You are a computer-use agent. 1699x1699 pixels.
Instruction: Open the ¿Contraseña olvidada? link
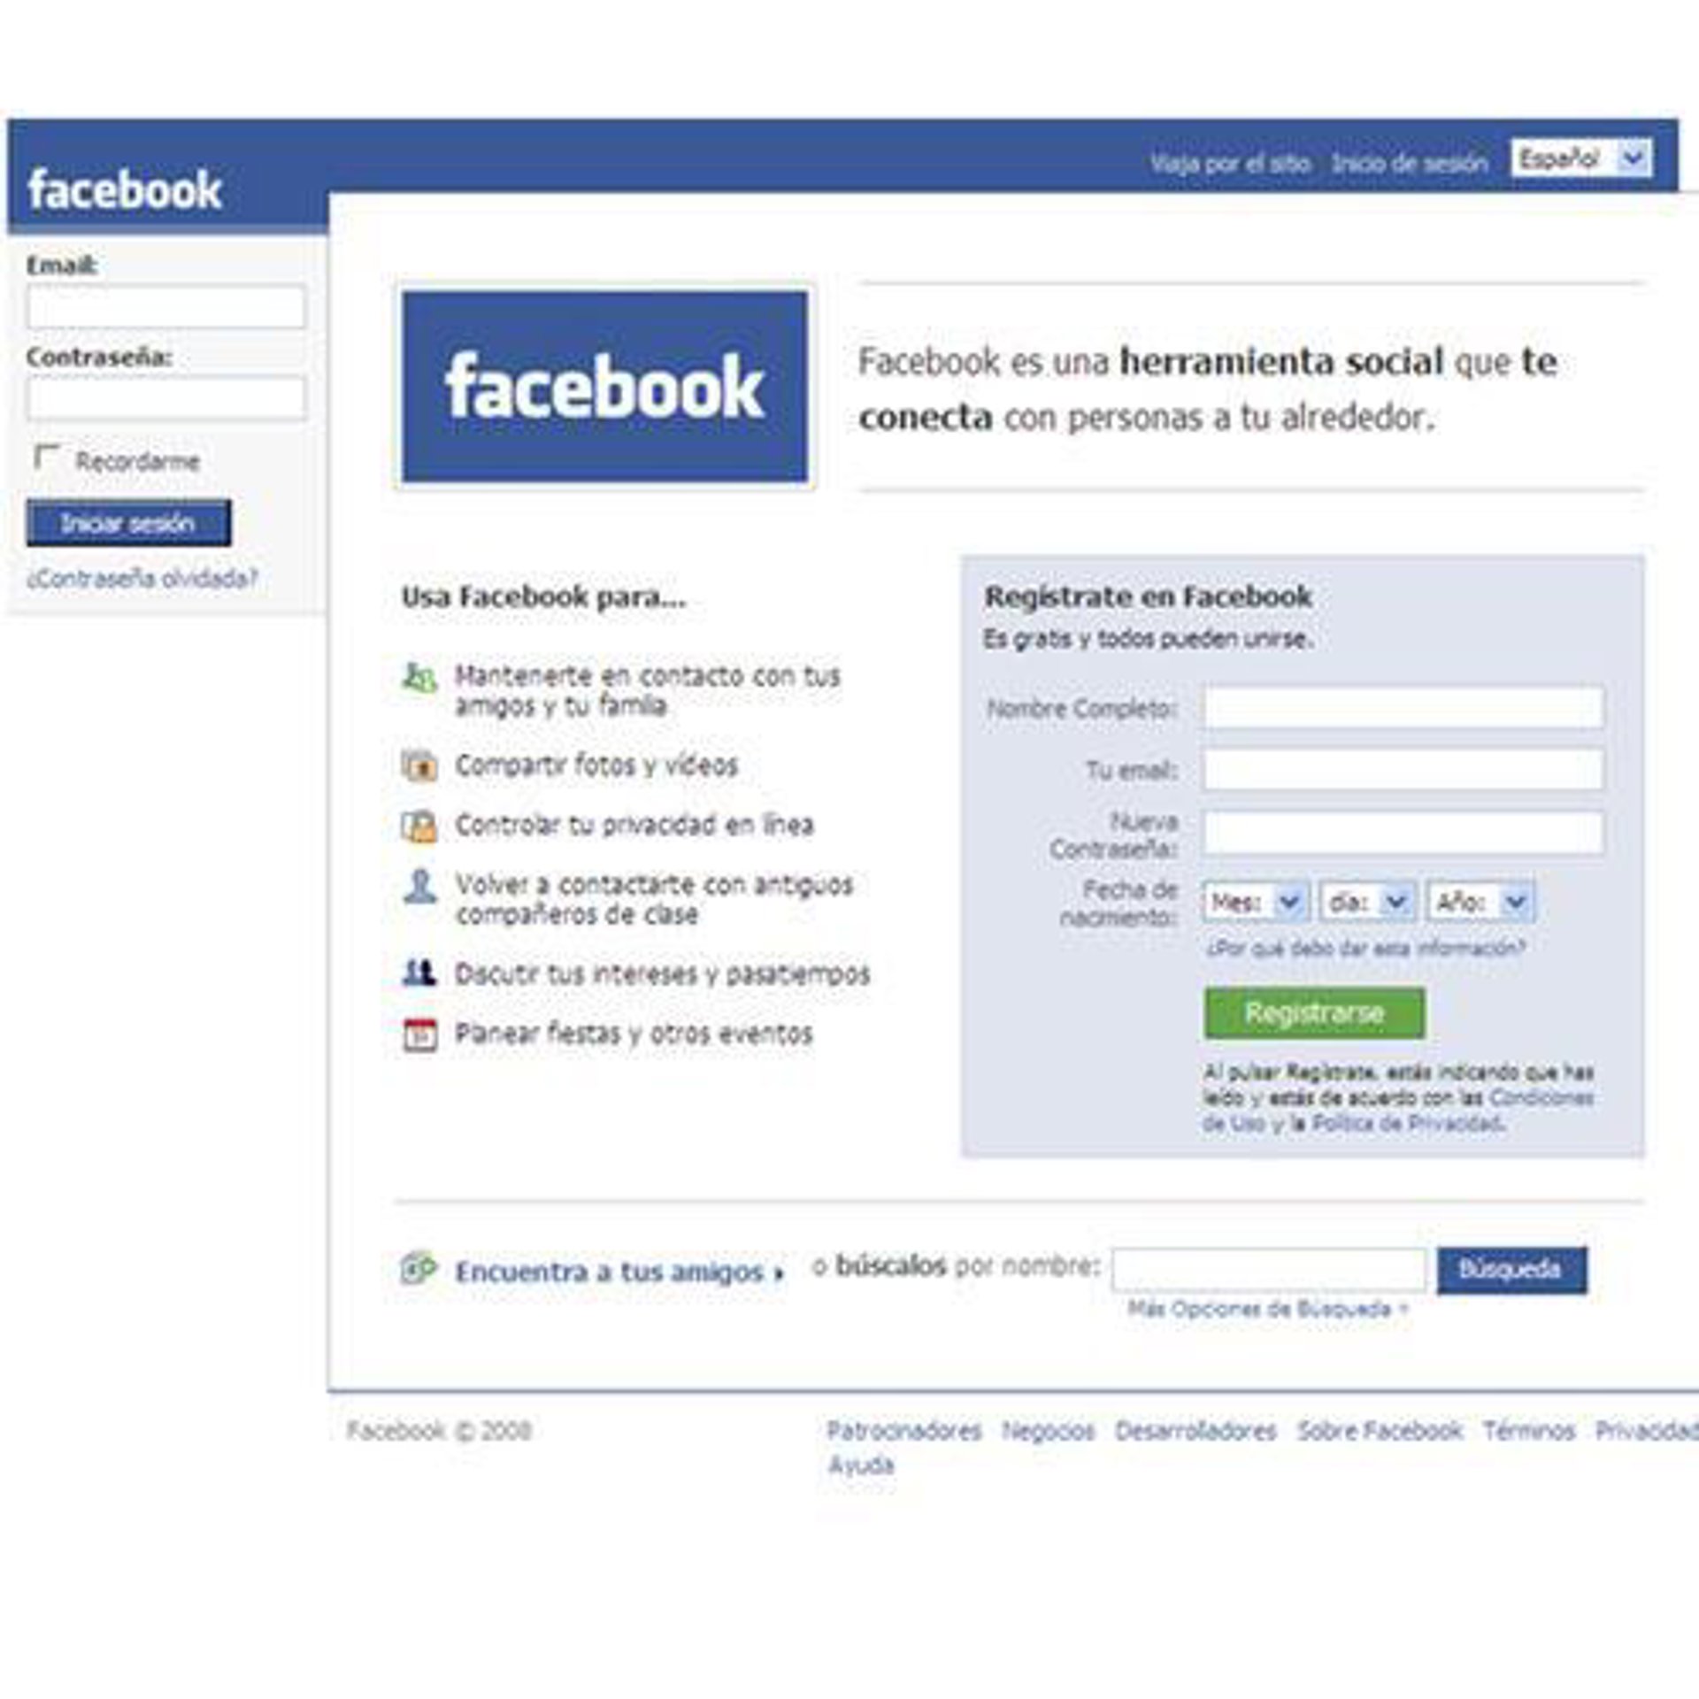[x=142, y=579]
